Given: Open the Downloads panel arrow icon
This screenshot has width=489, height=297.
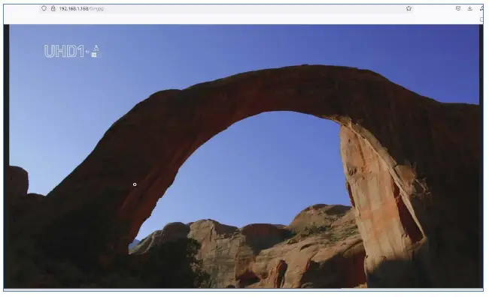Looking at the screenshot, I should click(469, 8).
